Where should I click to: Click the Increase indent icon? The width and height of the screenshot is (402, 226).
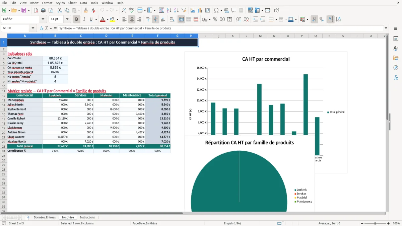click(255, 19)
